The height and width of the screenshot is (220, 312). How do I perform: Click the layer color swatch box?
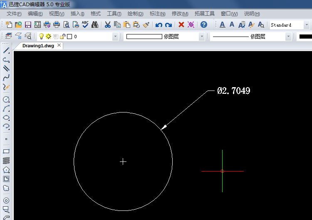pyautogui.click(x=69, y=37)
